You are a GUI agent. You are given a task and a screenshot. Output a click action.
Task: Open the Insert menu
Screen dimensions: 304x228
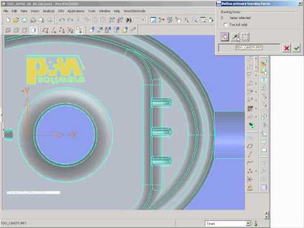35,11
